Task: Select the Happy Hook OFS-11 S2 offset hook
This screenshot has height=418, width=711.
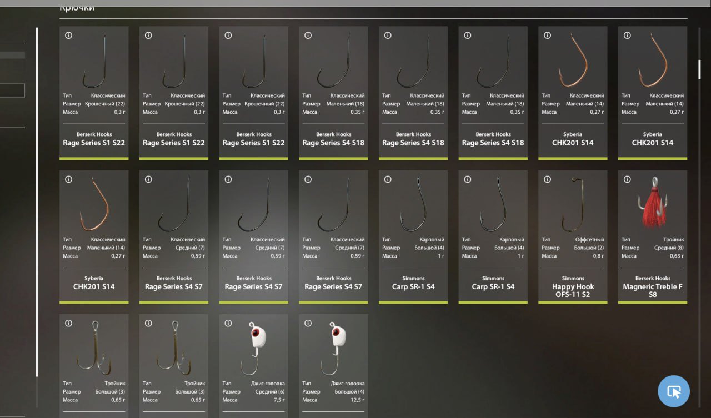Action: 573,237
